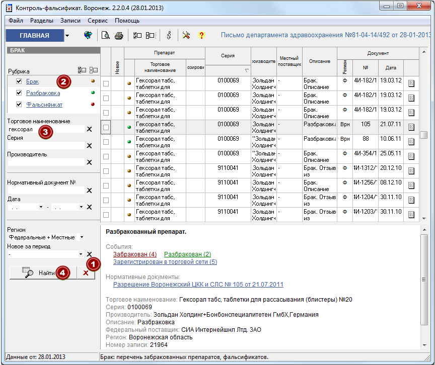Screen dimensions: 435x365
Task: Open the end date dropdown under Дата
Action: 81,207
